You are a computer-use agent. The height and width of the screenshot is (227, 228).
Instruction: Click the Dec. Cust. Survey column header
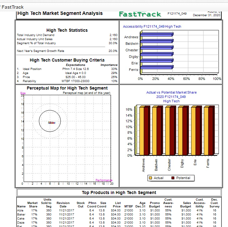click(x=215, y=203)
